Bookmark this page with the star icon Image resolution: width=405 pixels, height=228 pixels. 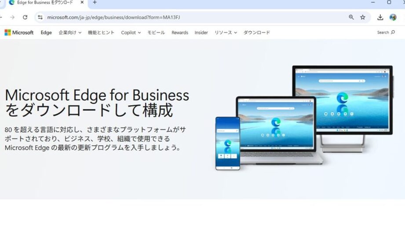click(363, 17)
